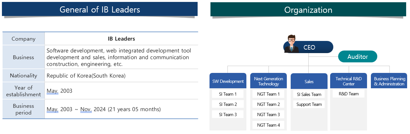
Task: Click the Organization header banner
Action: [x=308, y=10]
